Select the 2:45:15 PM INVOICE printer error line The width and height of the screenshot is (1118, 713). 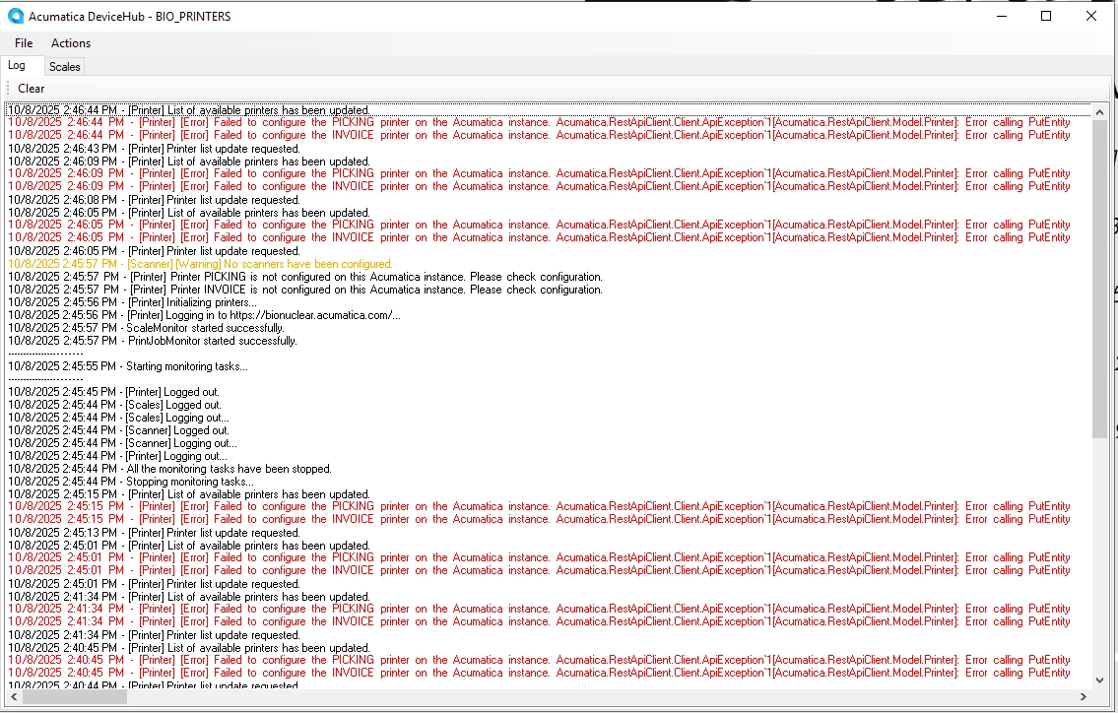pos(539,520)
